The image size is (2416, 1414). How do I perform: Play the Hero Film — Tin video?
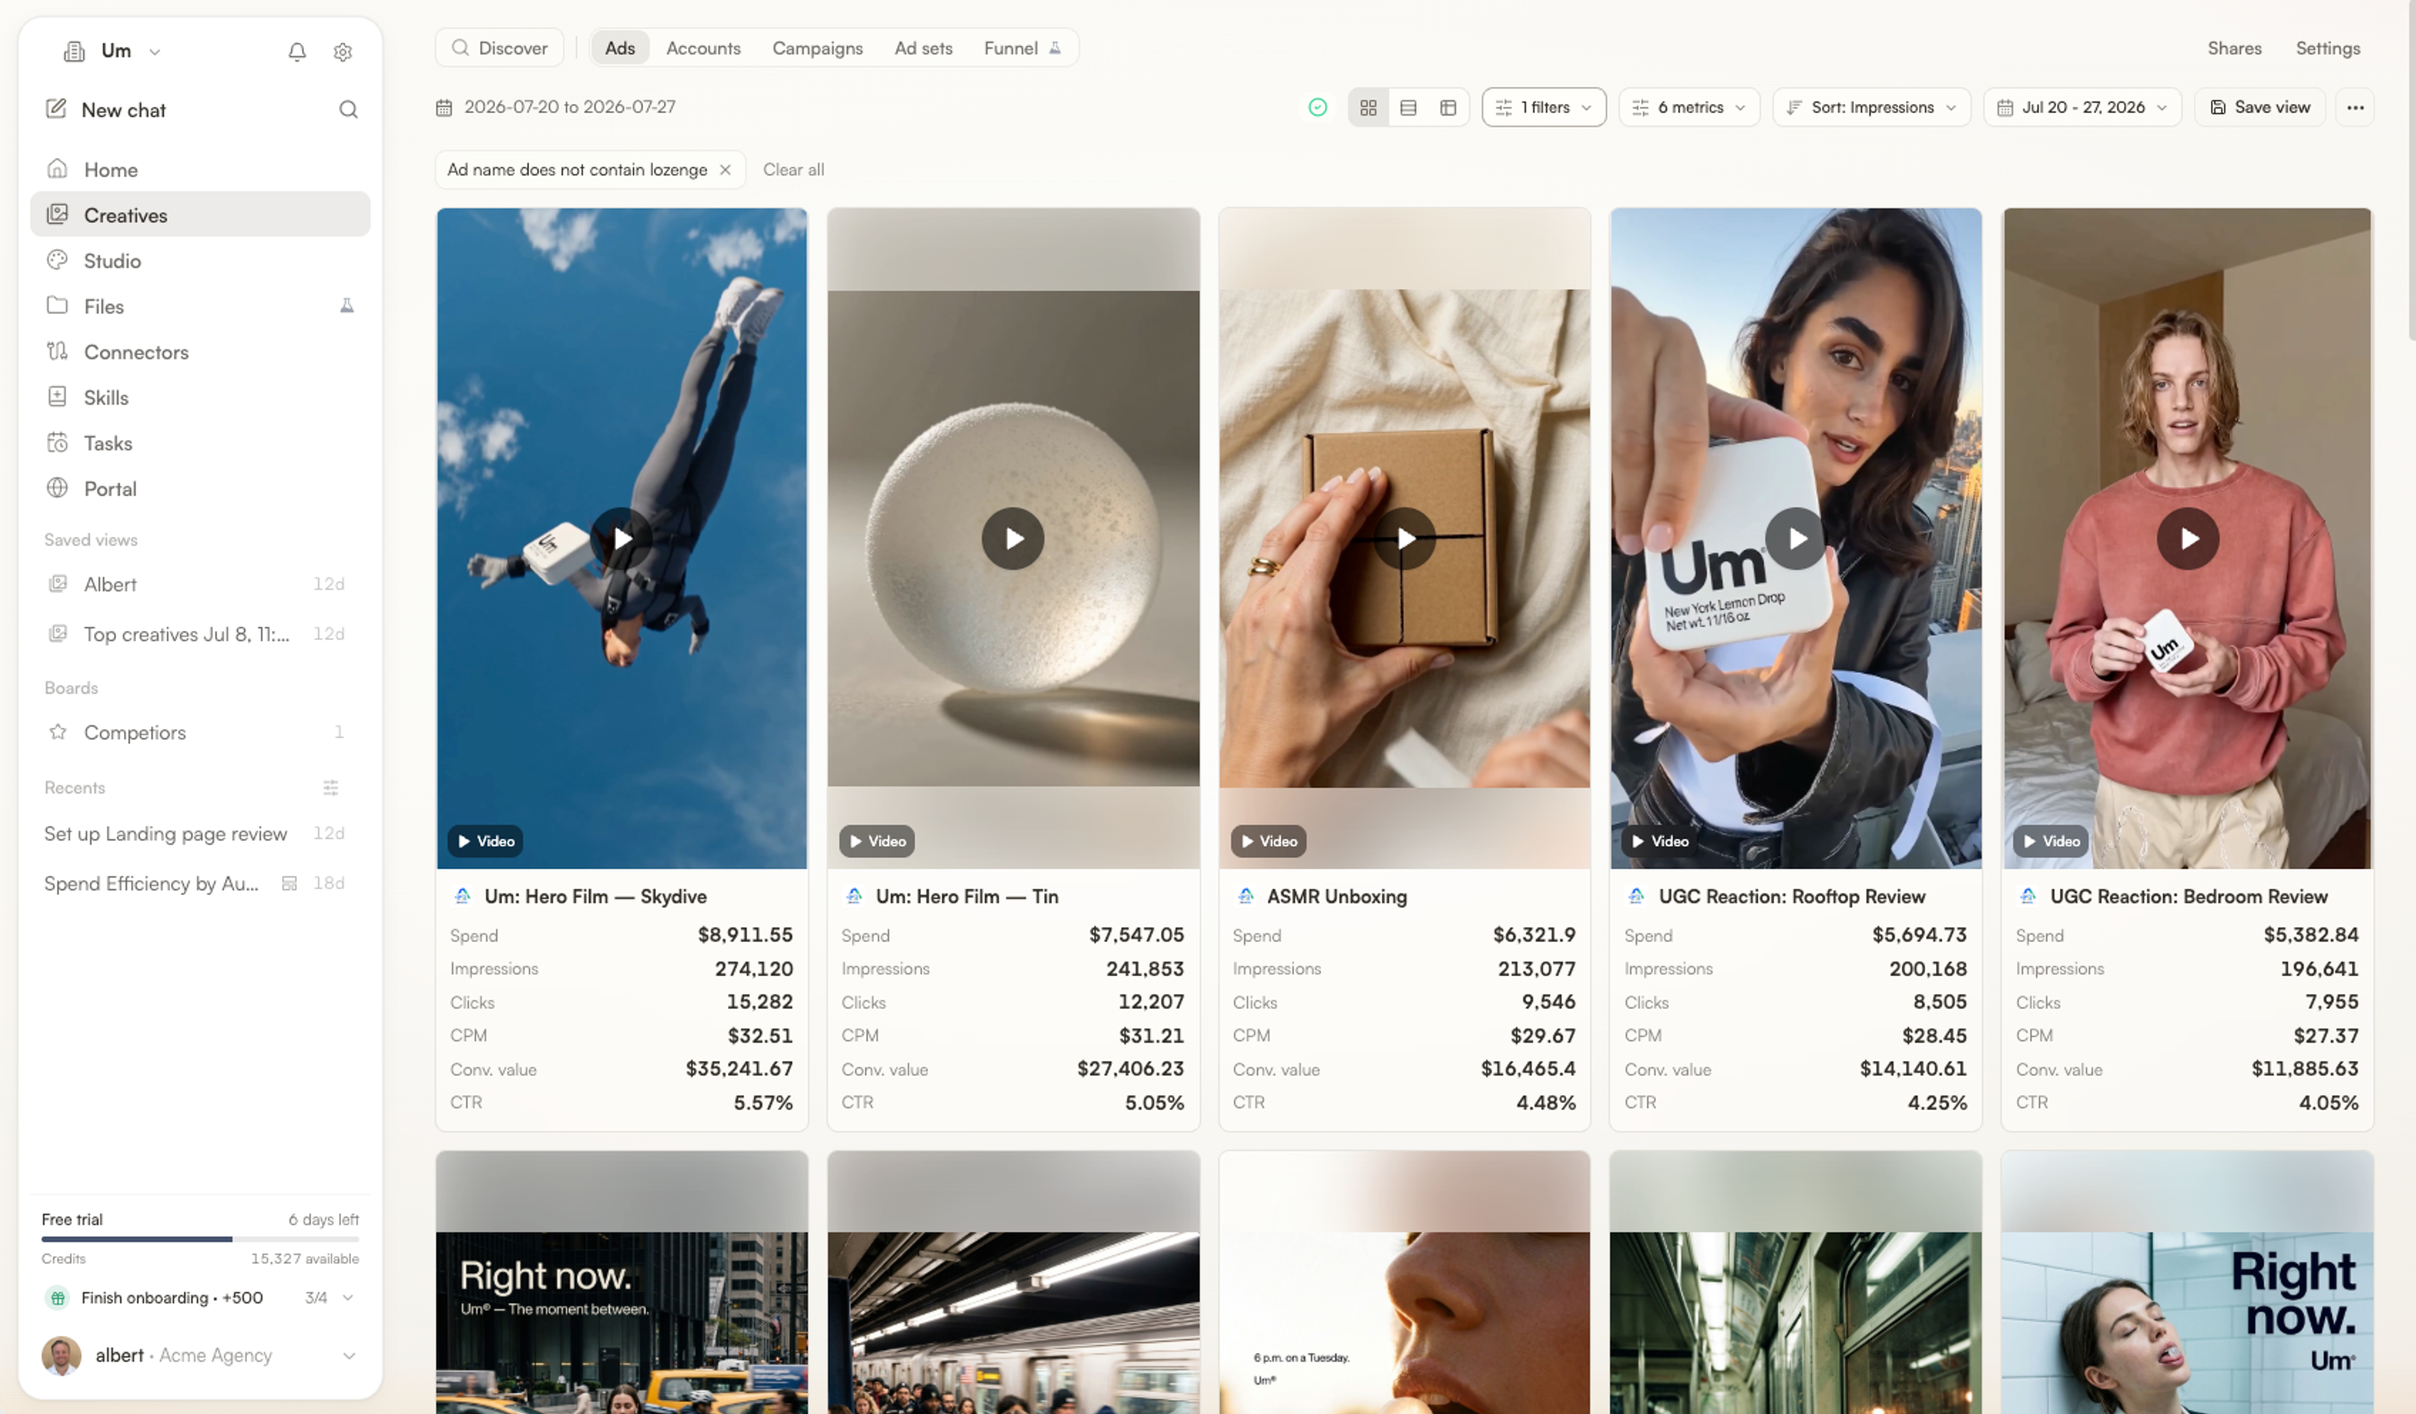[1012, 539]
